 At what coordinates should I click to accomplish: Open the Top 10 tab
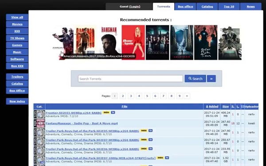[229, 7]
